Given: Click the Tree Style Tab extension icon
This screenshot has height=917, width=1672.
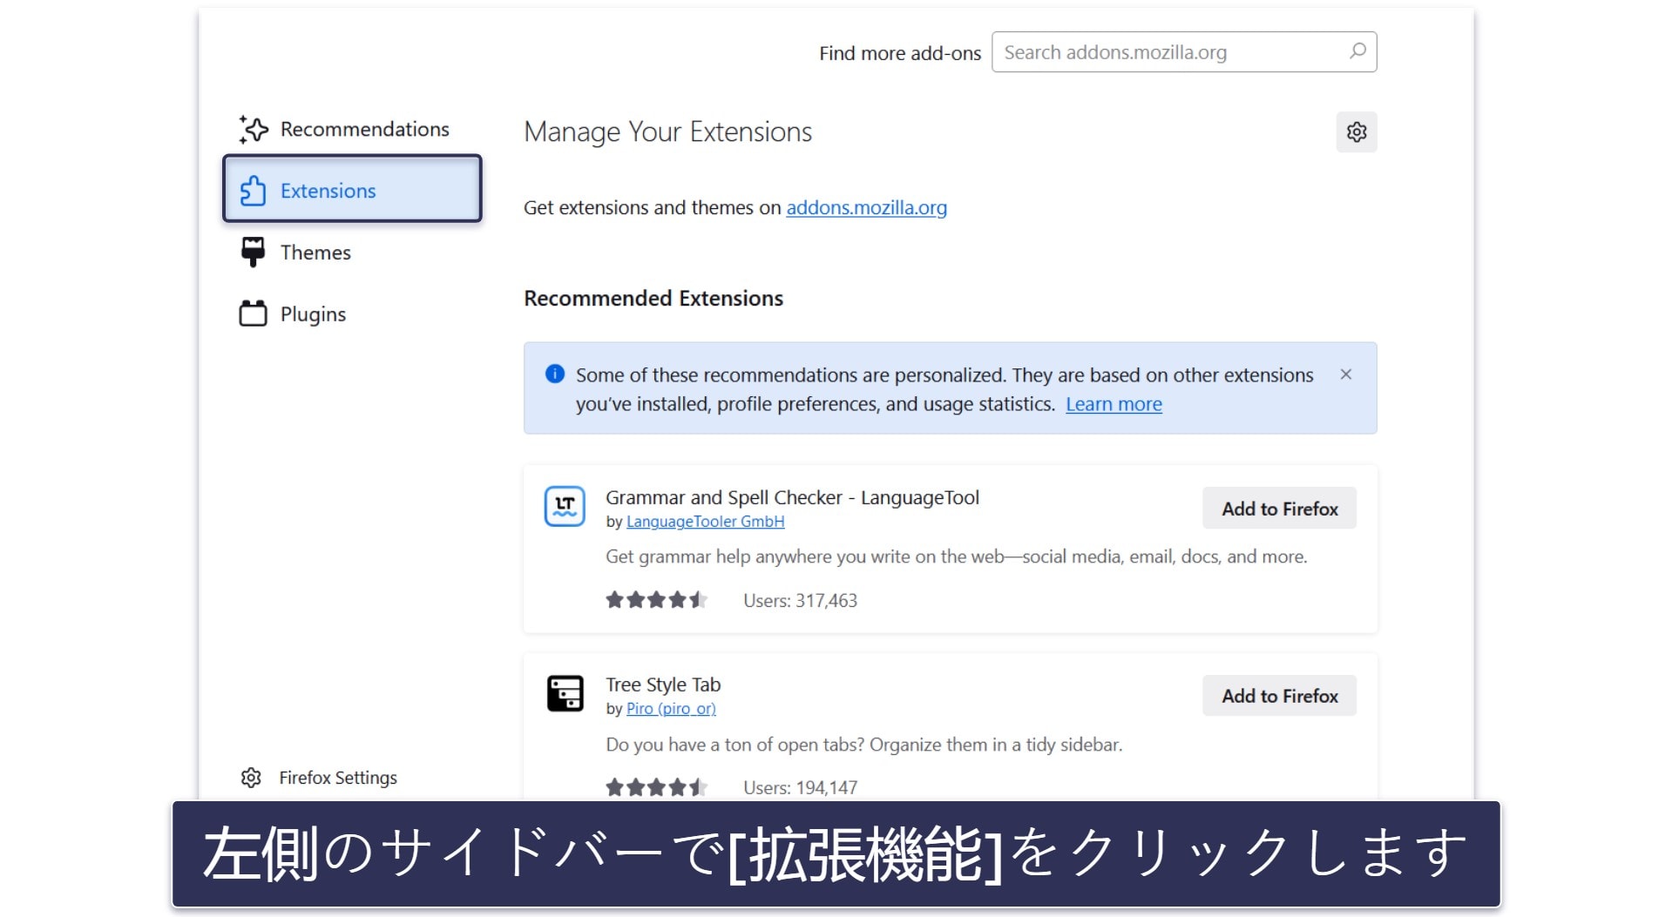Looking at the screenshot, I should (565, 693).
